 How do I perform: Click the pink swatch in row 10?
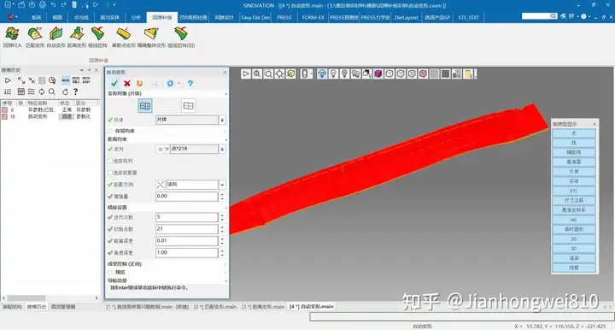[4, 116]
